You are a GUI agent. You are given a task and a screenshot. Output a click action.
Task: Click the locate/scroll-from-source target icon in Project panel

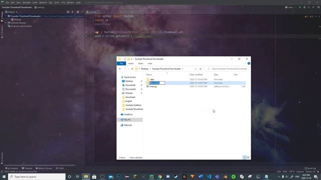[68, 12]
